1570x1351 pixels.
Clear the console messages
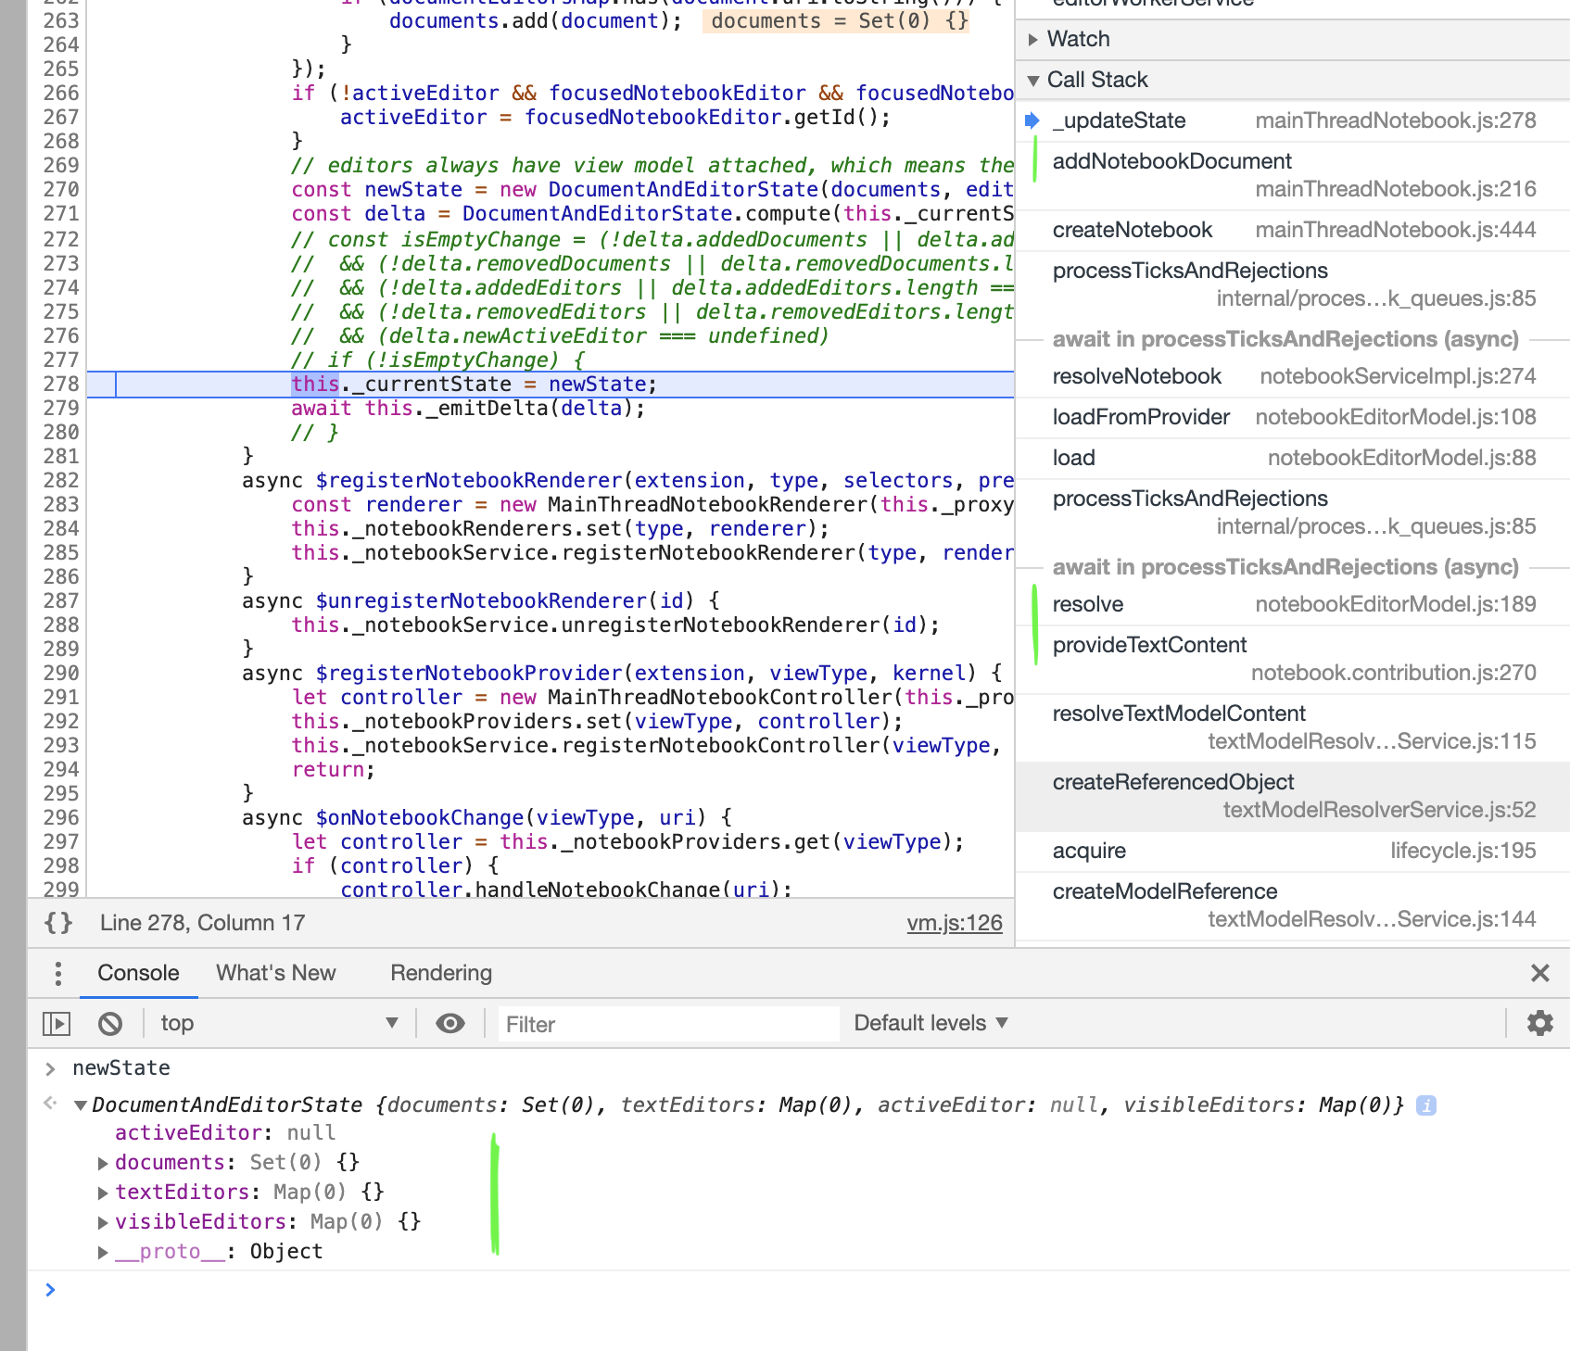coord(110,1023)
